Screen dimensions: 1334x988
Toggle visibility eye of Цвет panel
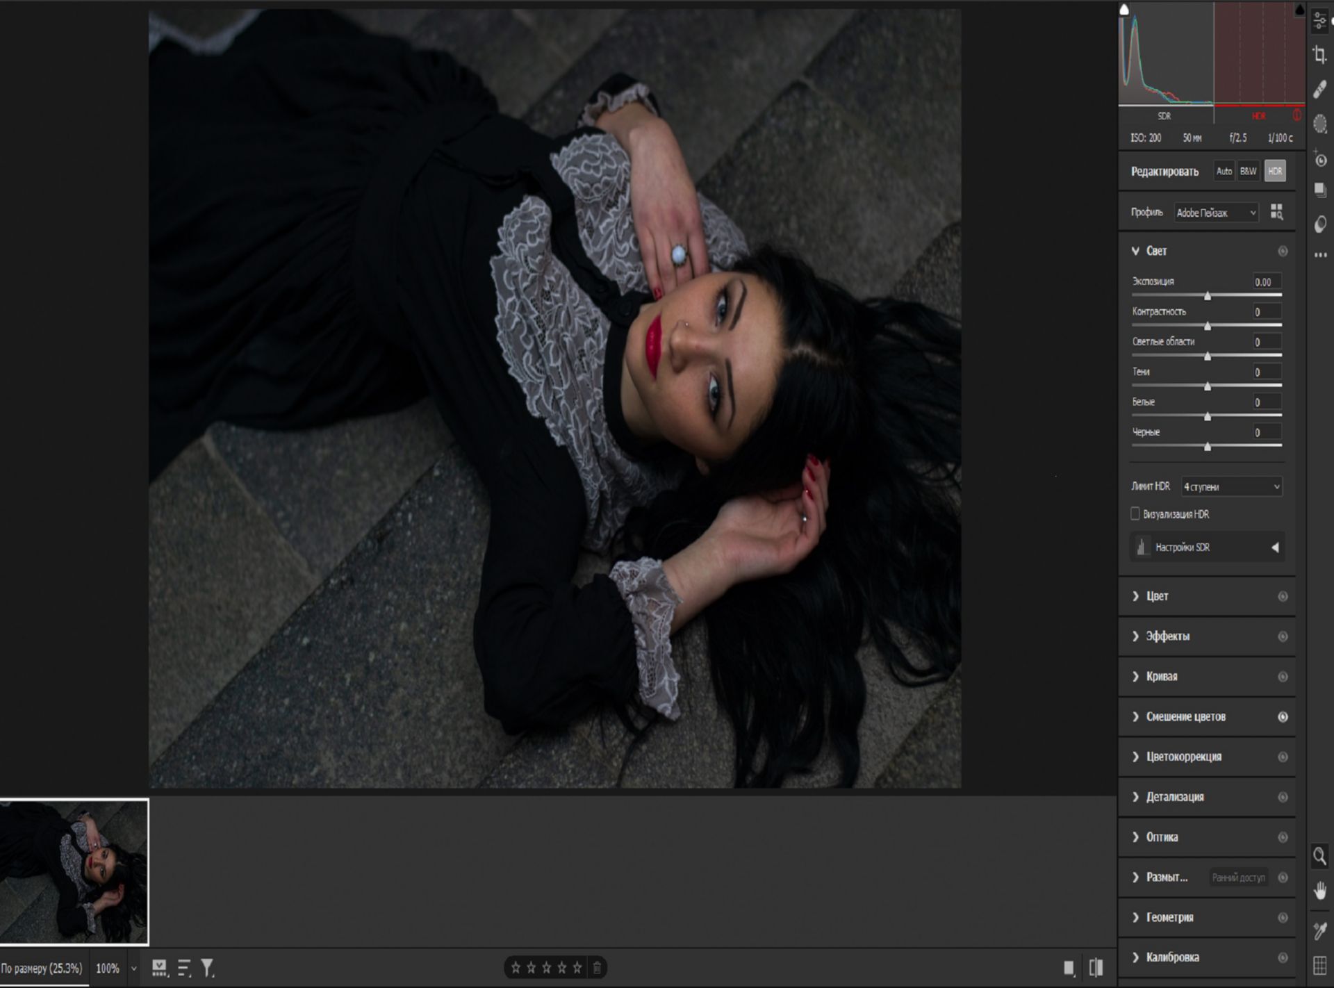(x=1283, y=596)
